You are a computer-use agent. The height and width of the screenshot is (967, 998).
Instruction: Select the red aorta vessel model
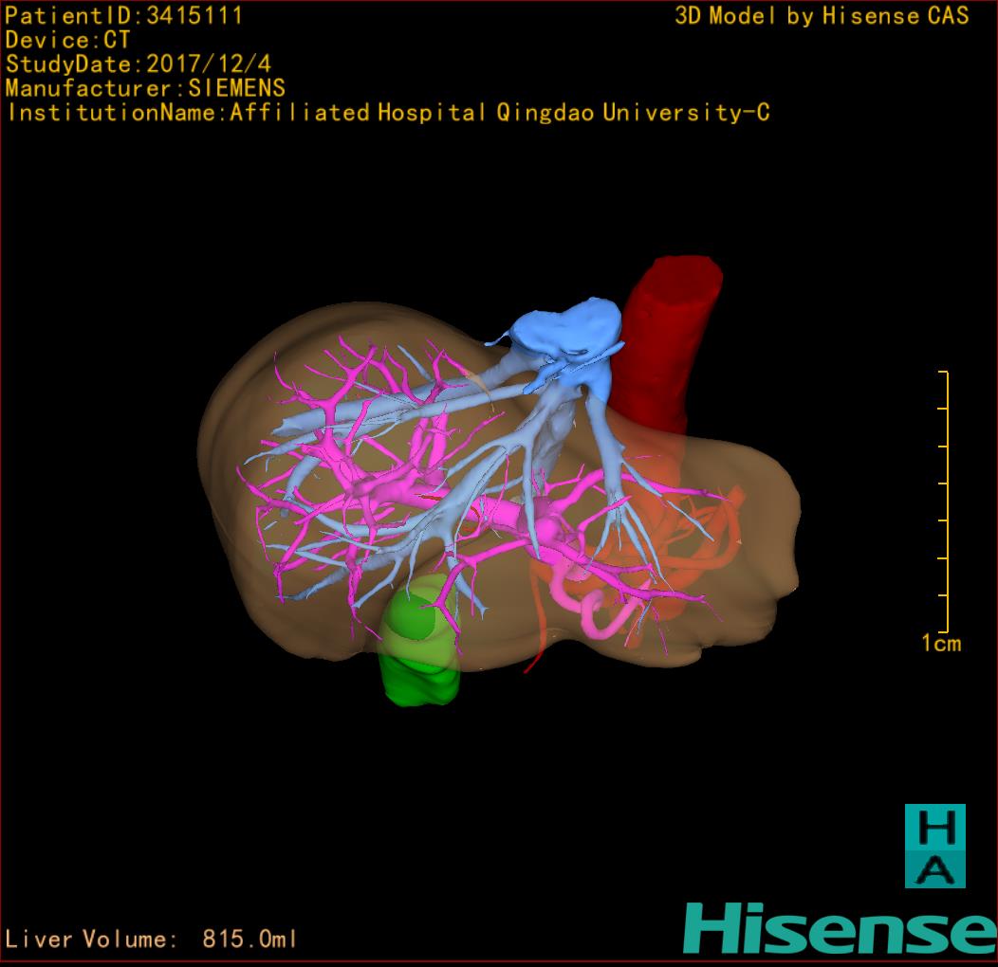(x=666, y=347)
